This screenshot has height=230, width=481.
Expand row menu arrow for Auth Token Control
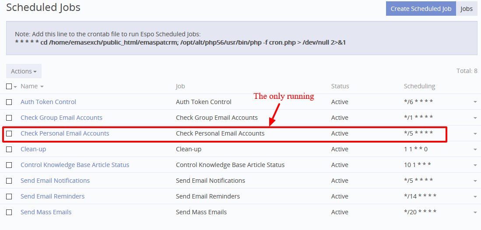(475, 102)
